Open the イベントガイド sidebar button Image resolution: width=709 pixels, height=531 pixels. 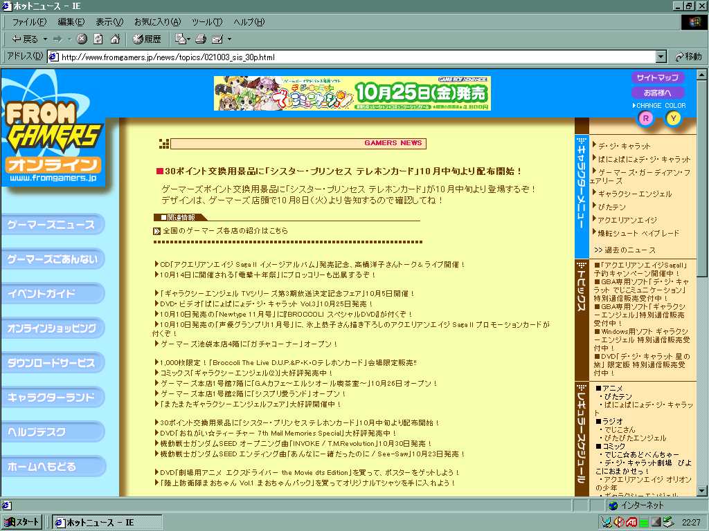pyautogui.click(x=53, y=293)
